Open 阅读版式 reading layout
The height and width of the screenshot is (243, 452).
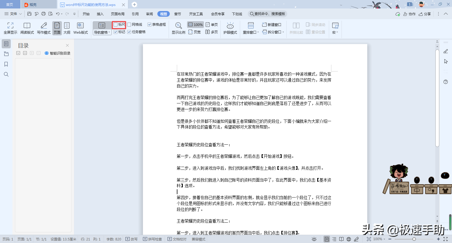[27, 28]
